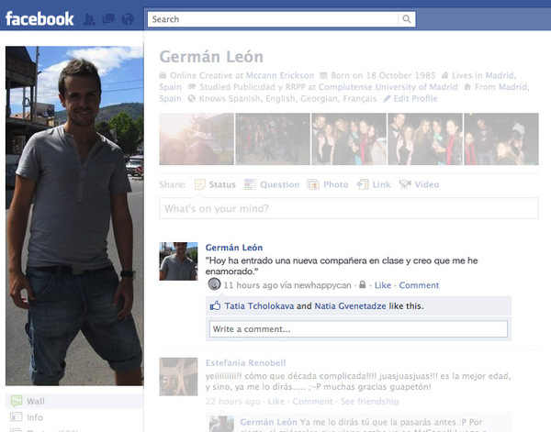Click the What's on your mind box

[349, 208]
